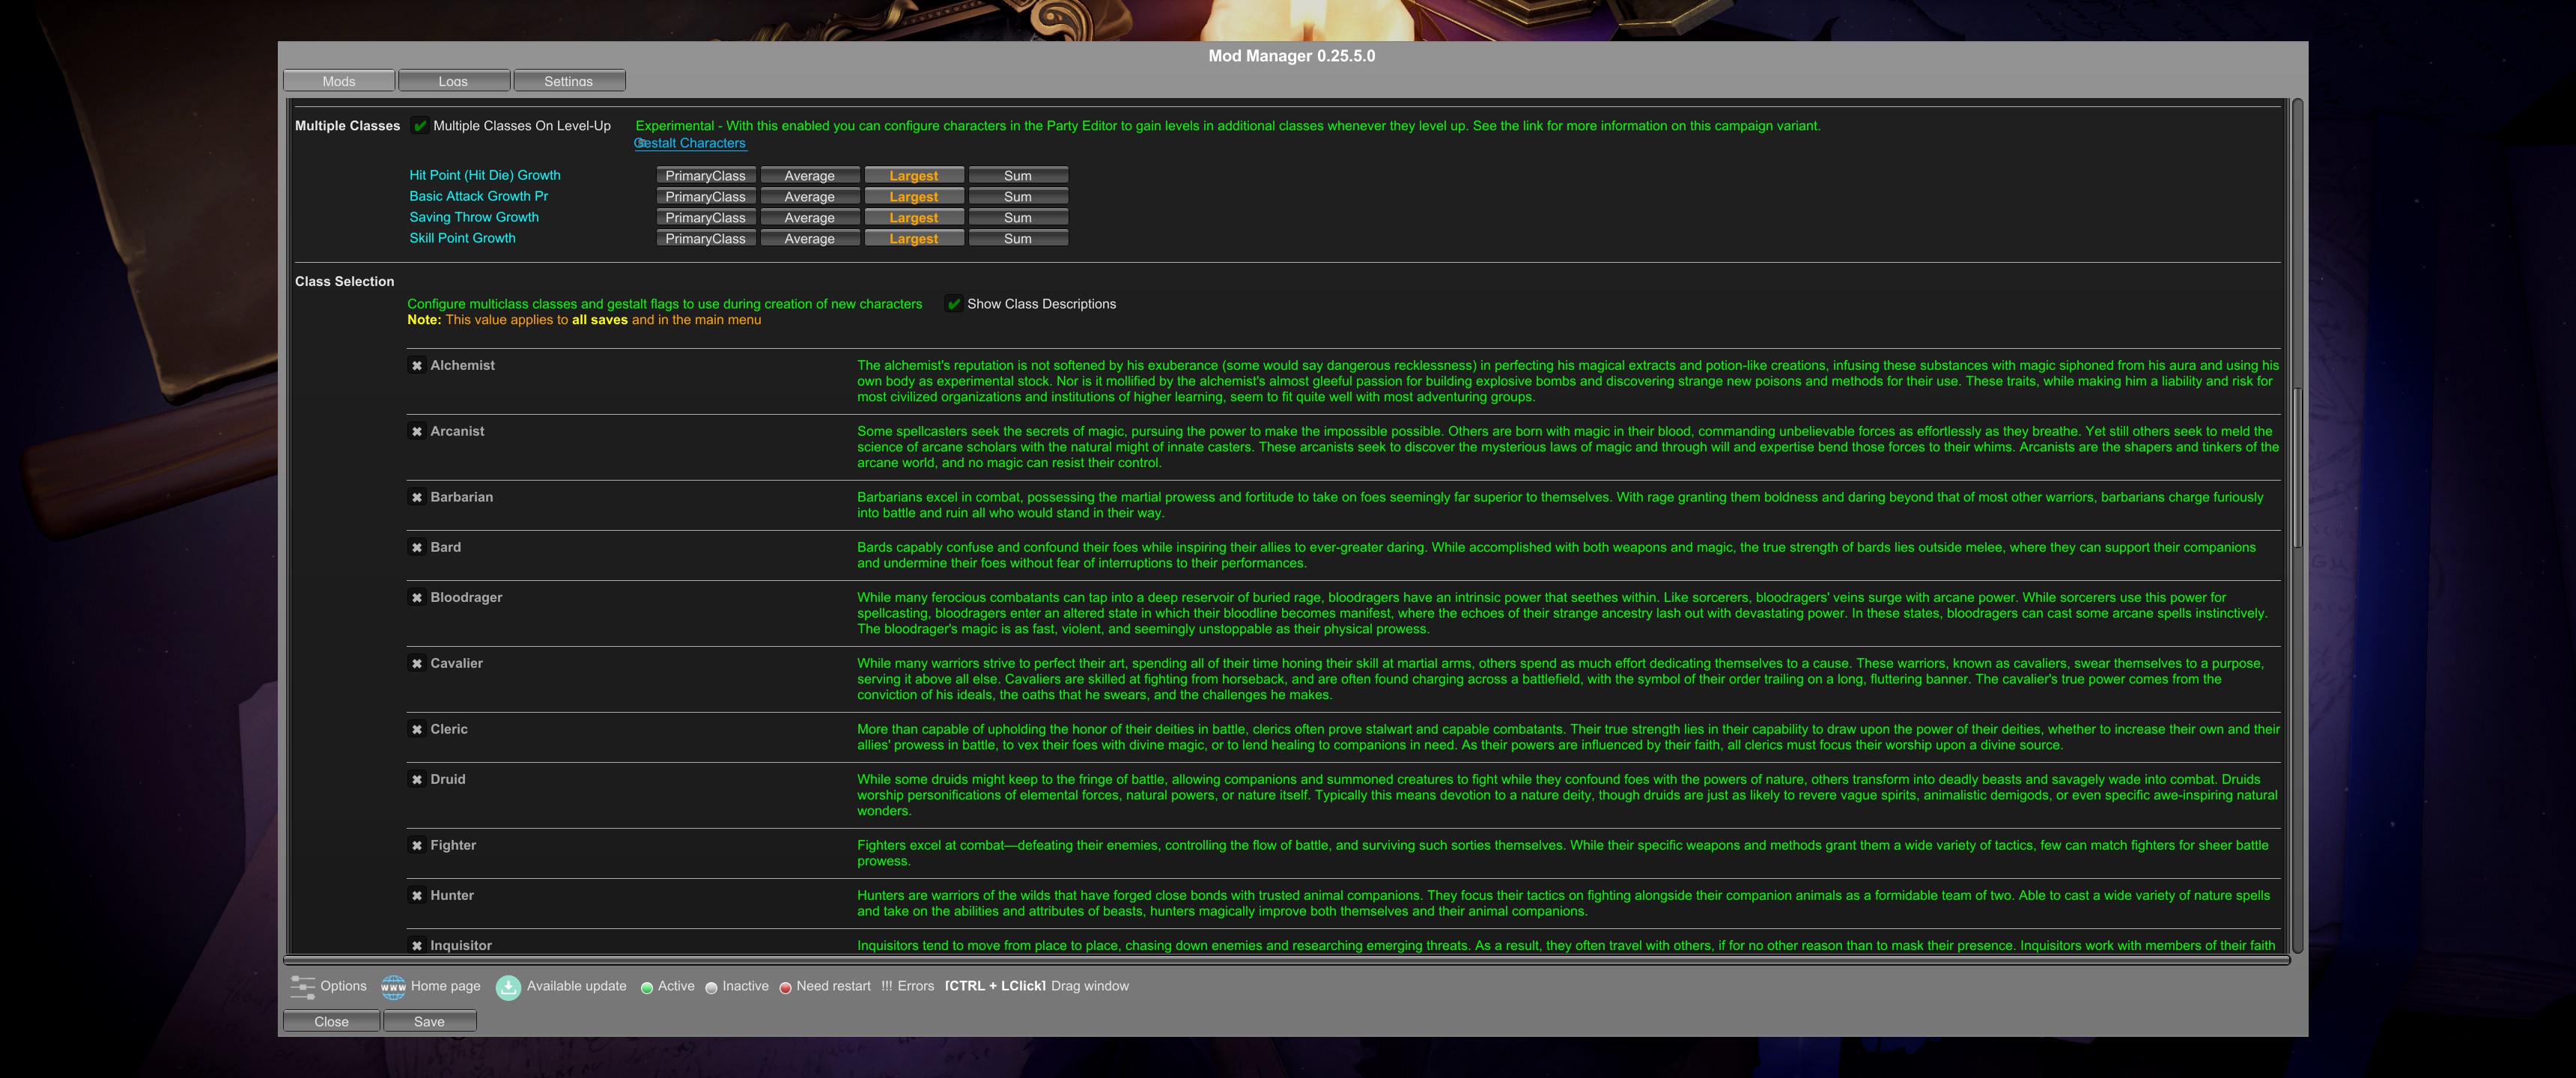
Task: Set Skill Point Growth to PrimaryClass
Action: [705, 239]
